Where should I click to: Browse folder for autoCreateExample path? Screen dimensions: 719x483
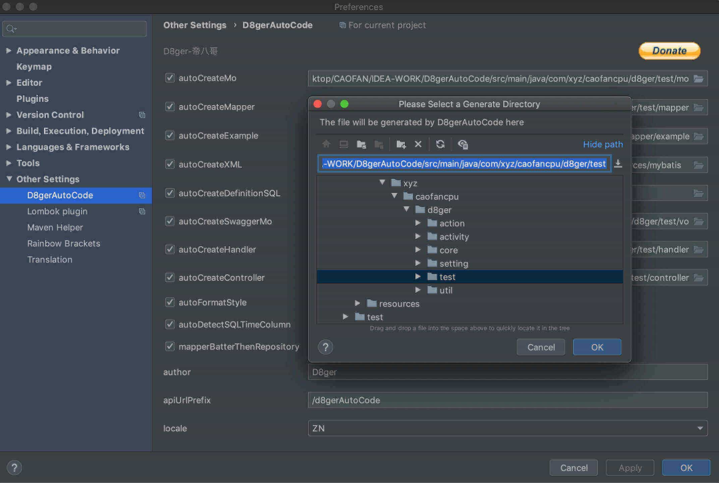point(698,136)
